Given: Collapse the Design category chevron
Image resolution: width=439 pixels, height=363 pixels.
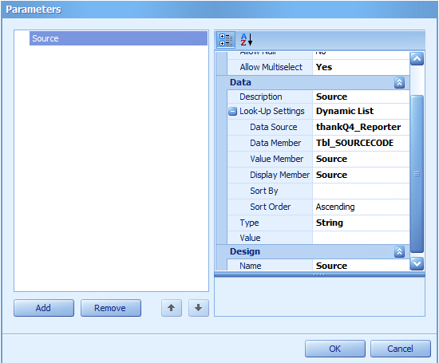Looking at the screenshot, I should 399,251.
